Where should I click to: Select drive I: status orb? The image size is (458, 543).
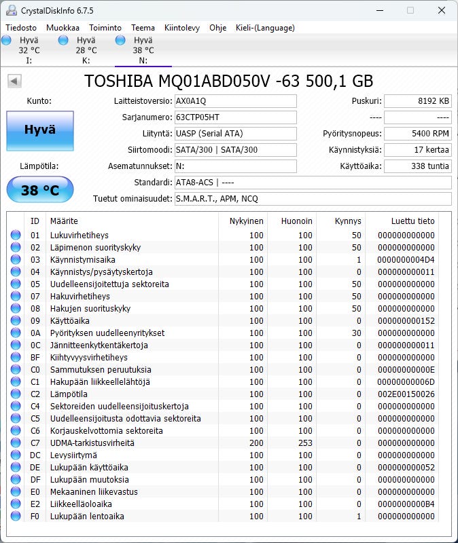(7, 41)
